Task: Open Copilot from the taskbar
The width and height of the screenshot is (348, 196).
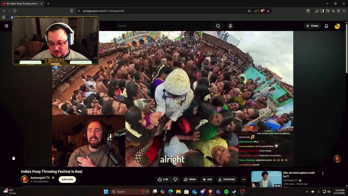Action: pyautogui.click(x=163, y=192)
